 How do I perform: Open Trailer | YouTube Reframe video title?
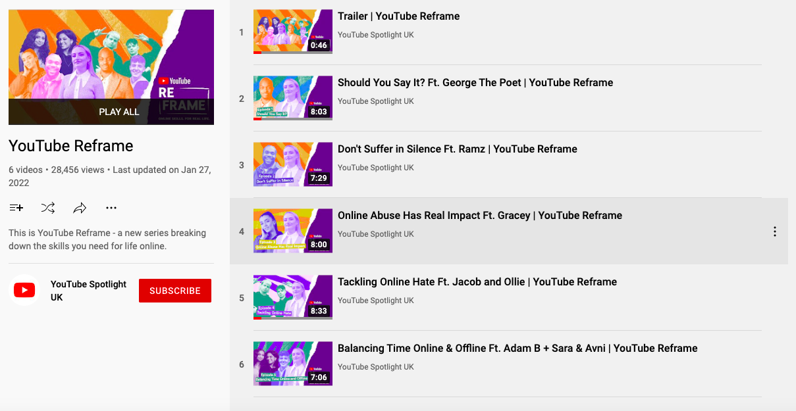(399, 16)
